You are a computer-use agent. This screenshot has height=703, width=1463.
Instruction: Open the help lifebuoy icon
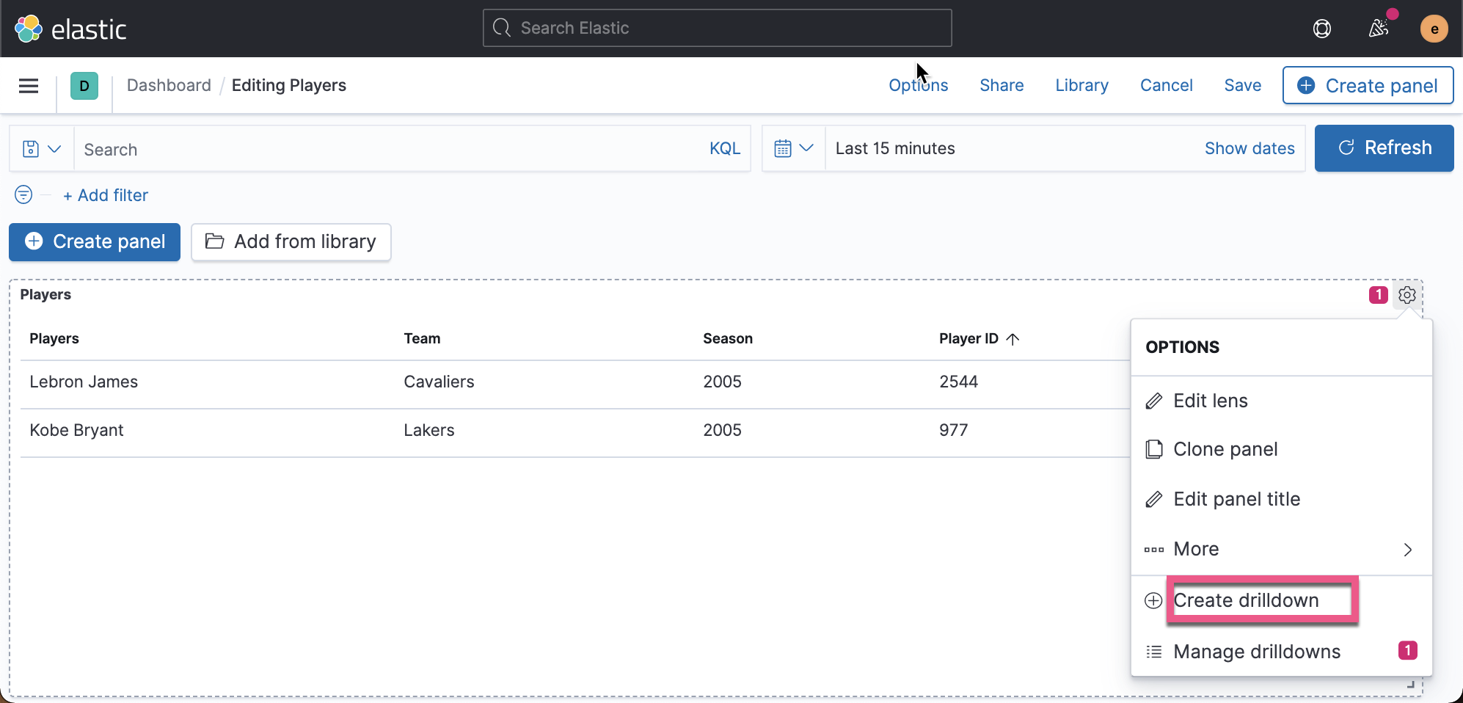coord(1321,29)
